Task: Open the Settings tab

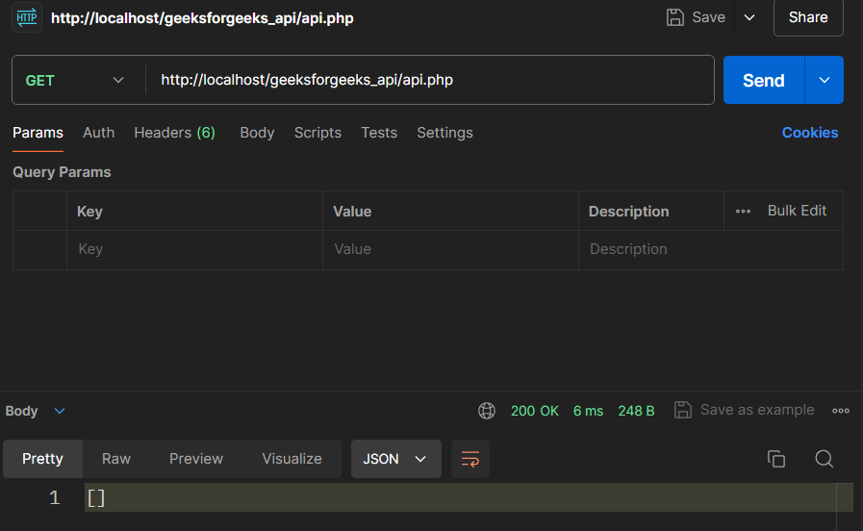Action: tap(444, 133)
